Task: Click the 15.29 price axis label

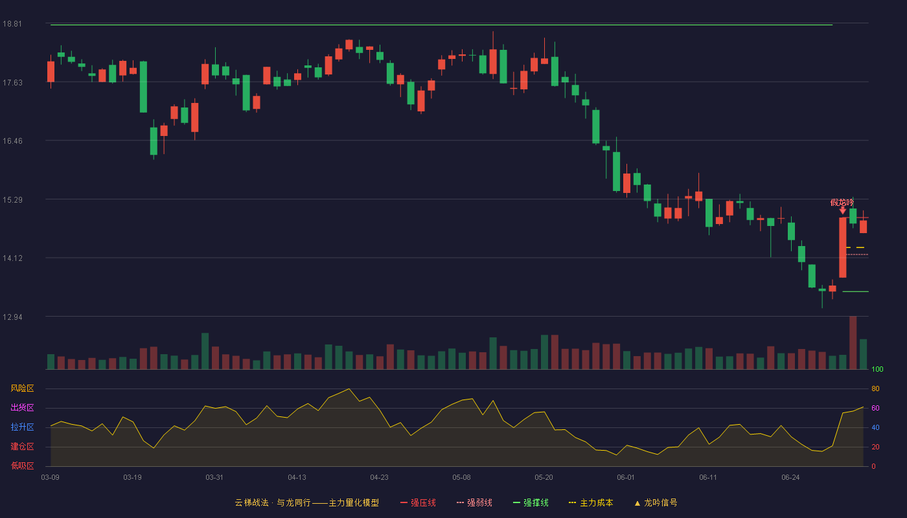Action: click(x=12, y=199)
